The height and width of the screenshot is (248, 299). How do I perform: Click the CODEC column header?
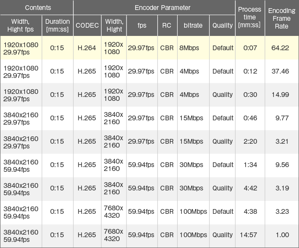point(88,26)
